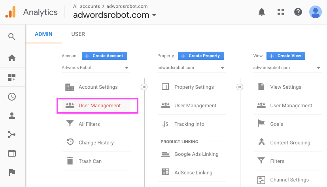Open Audience person icon in sidebar

click(12, 116)
